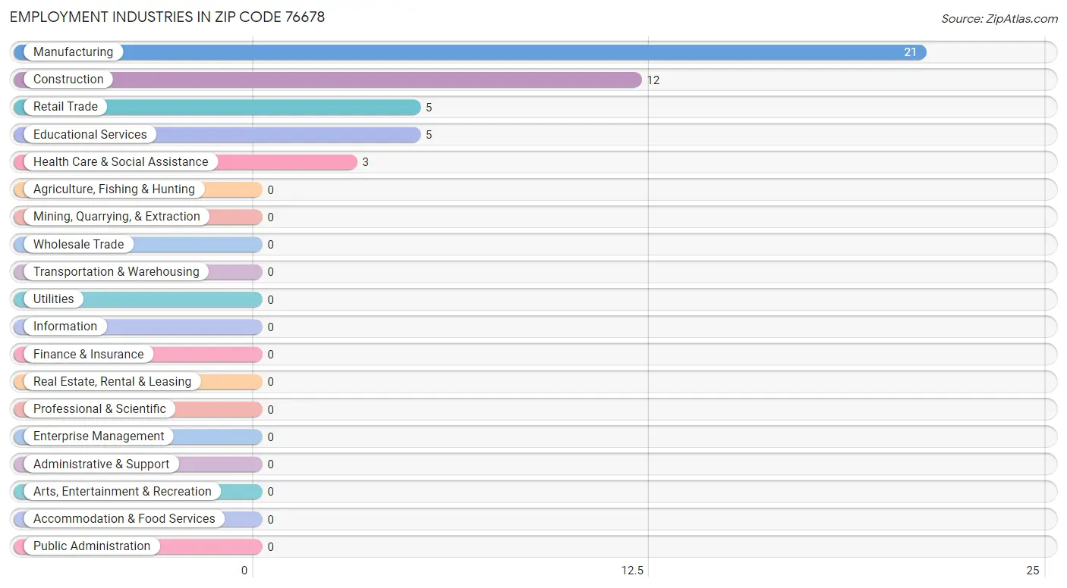Click the Manufacturing value 21
1067x588 pixels.
pos(910,52)
